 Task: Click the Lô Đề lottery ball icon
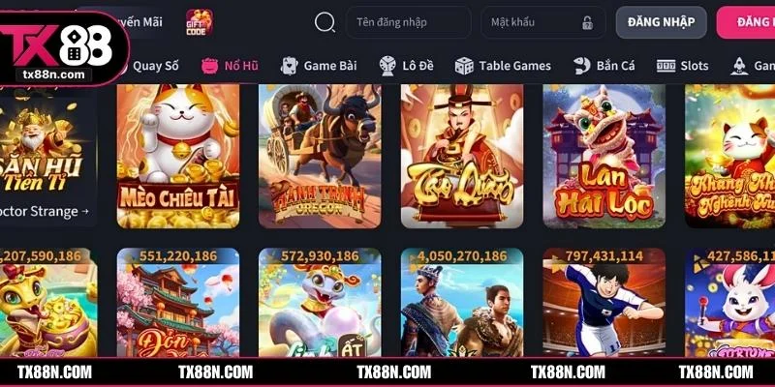coord(387,66)
